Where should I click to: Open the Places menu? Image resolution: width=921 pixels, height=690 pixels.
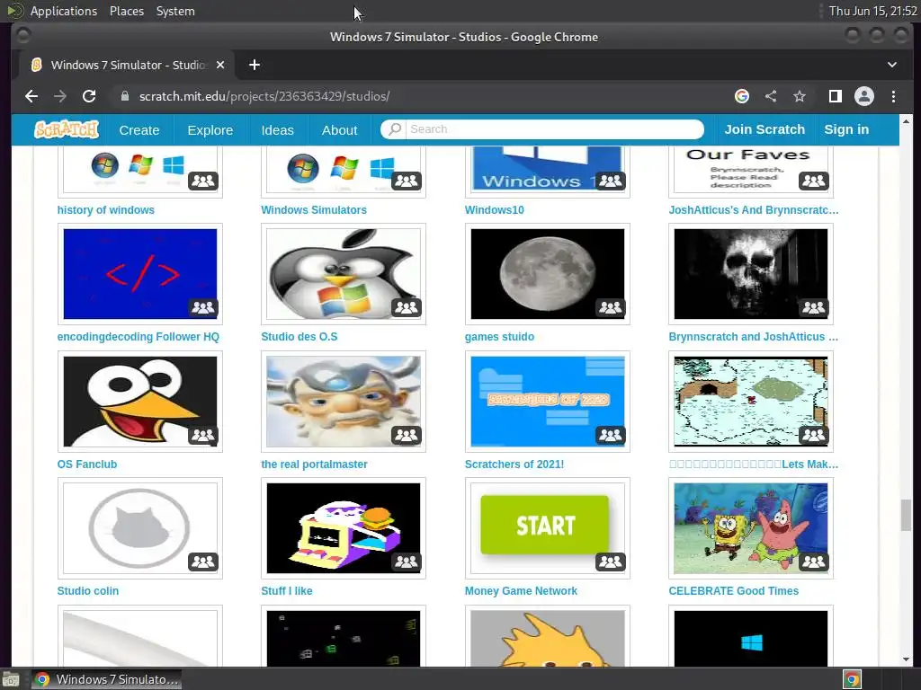tap(127, 11)
